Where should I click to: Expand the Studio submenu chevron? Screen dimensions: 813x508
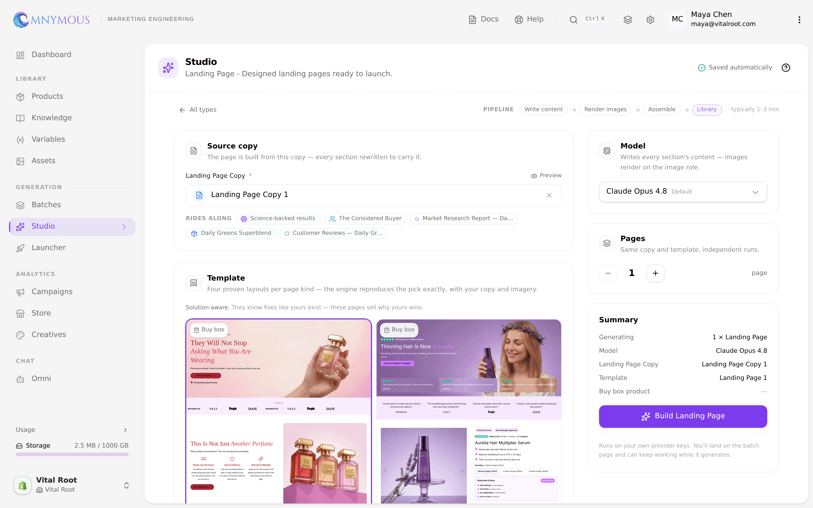124,227
